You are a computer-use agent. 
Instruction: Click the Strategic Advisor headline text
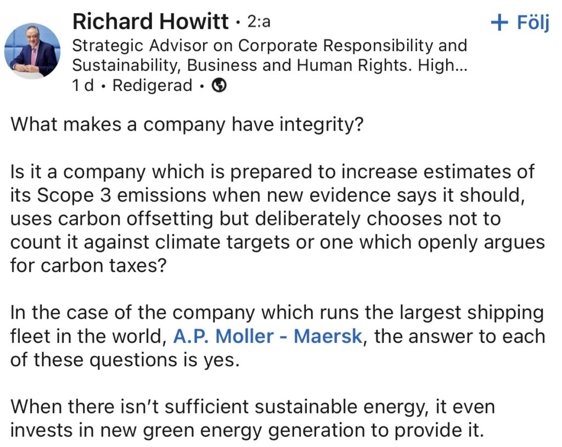pos(269,55)
